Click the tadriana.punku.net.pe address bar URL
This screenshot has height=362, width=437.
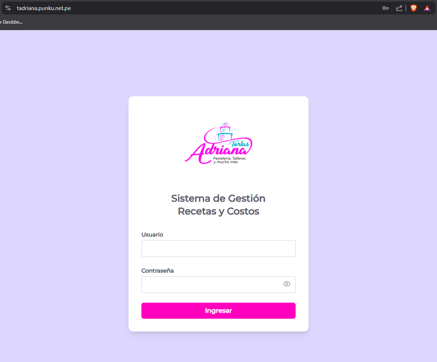(44, 8)
